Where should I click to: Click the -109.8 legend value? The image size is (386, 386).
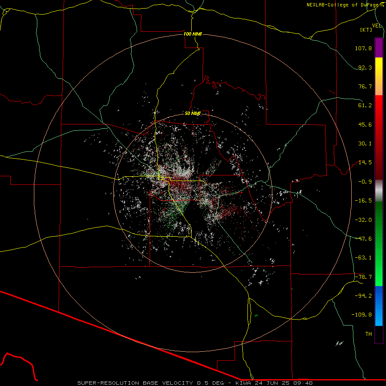(x=362, y=315)
